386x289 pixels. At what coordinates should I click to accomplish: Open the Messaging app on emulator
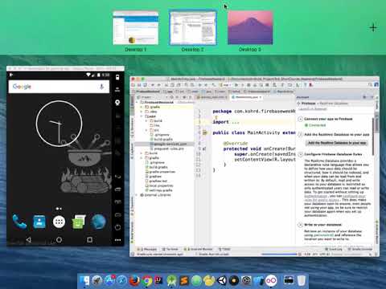(x=79, y=222)
